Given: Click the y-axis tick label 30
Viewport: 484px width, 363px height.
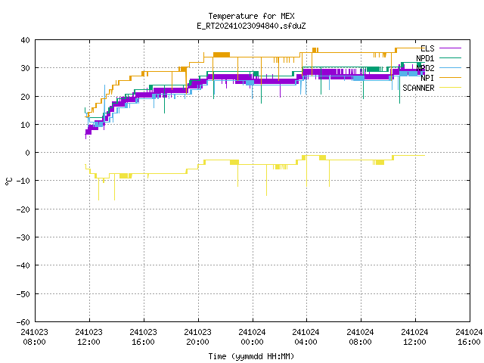Looking at the screenshot, I should pyautogui.click(x=25, y=68).
